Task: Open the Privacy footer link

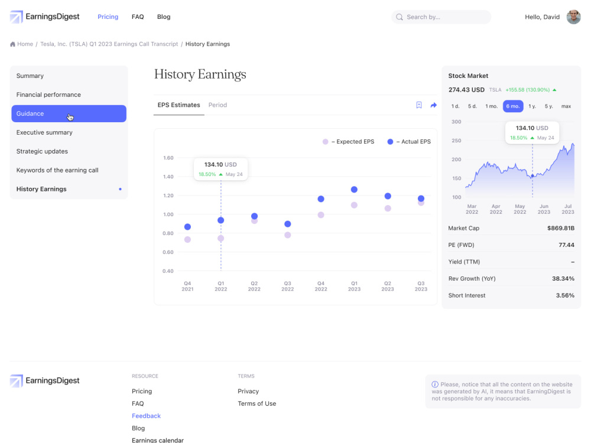Action: click(x=248, y=391)
